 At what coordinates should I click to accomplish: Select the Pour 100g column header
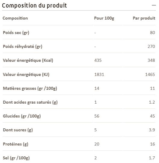coord(104,18)
